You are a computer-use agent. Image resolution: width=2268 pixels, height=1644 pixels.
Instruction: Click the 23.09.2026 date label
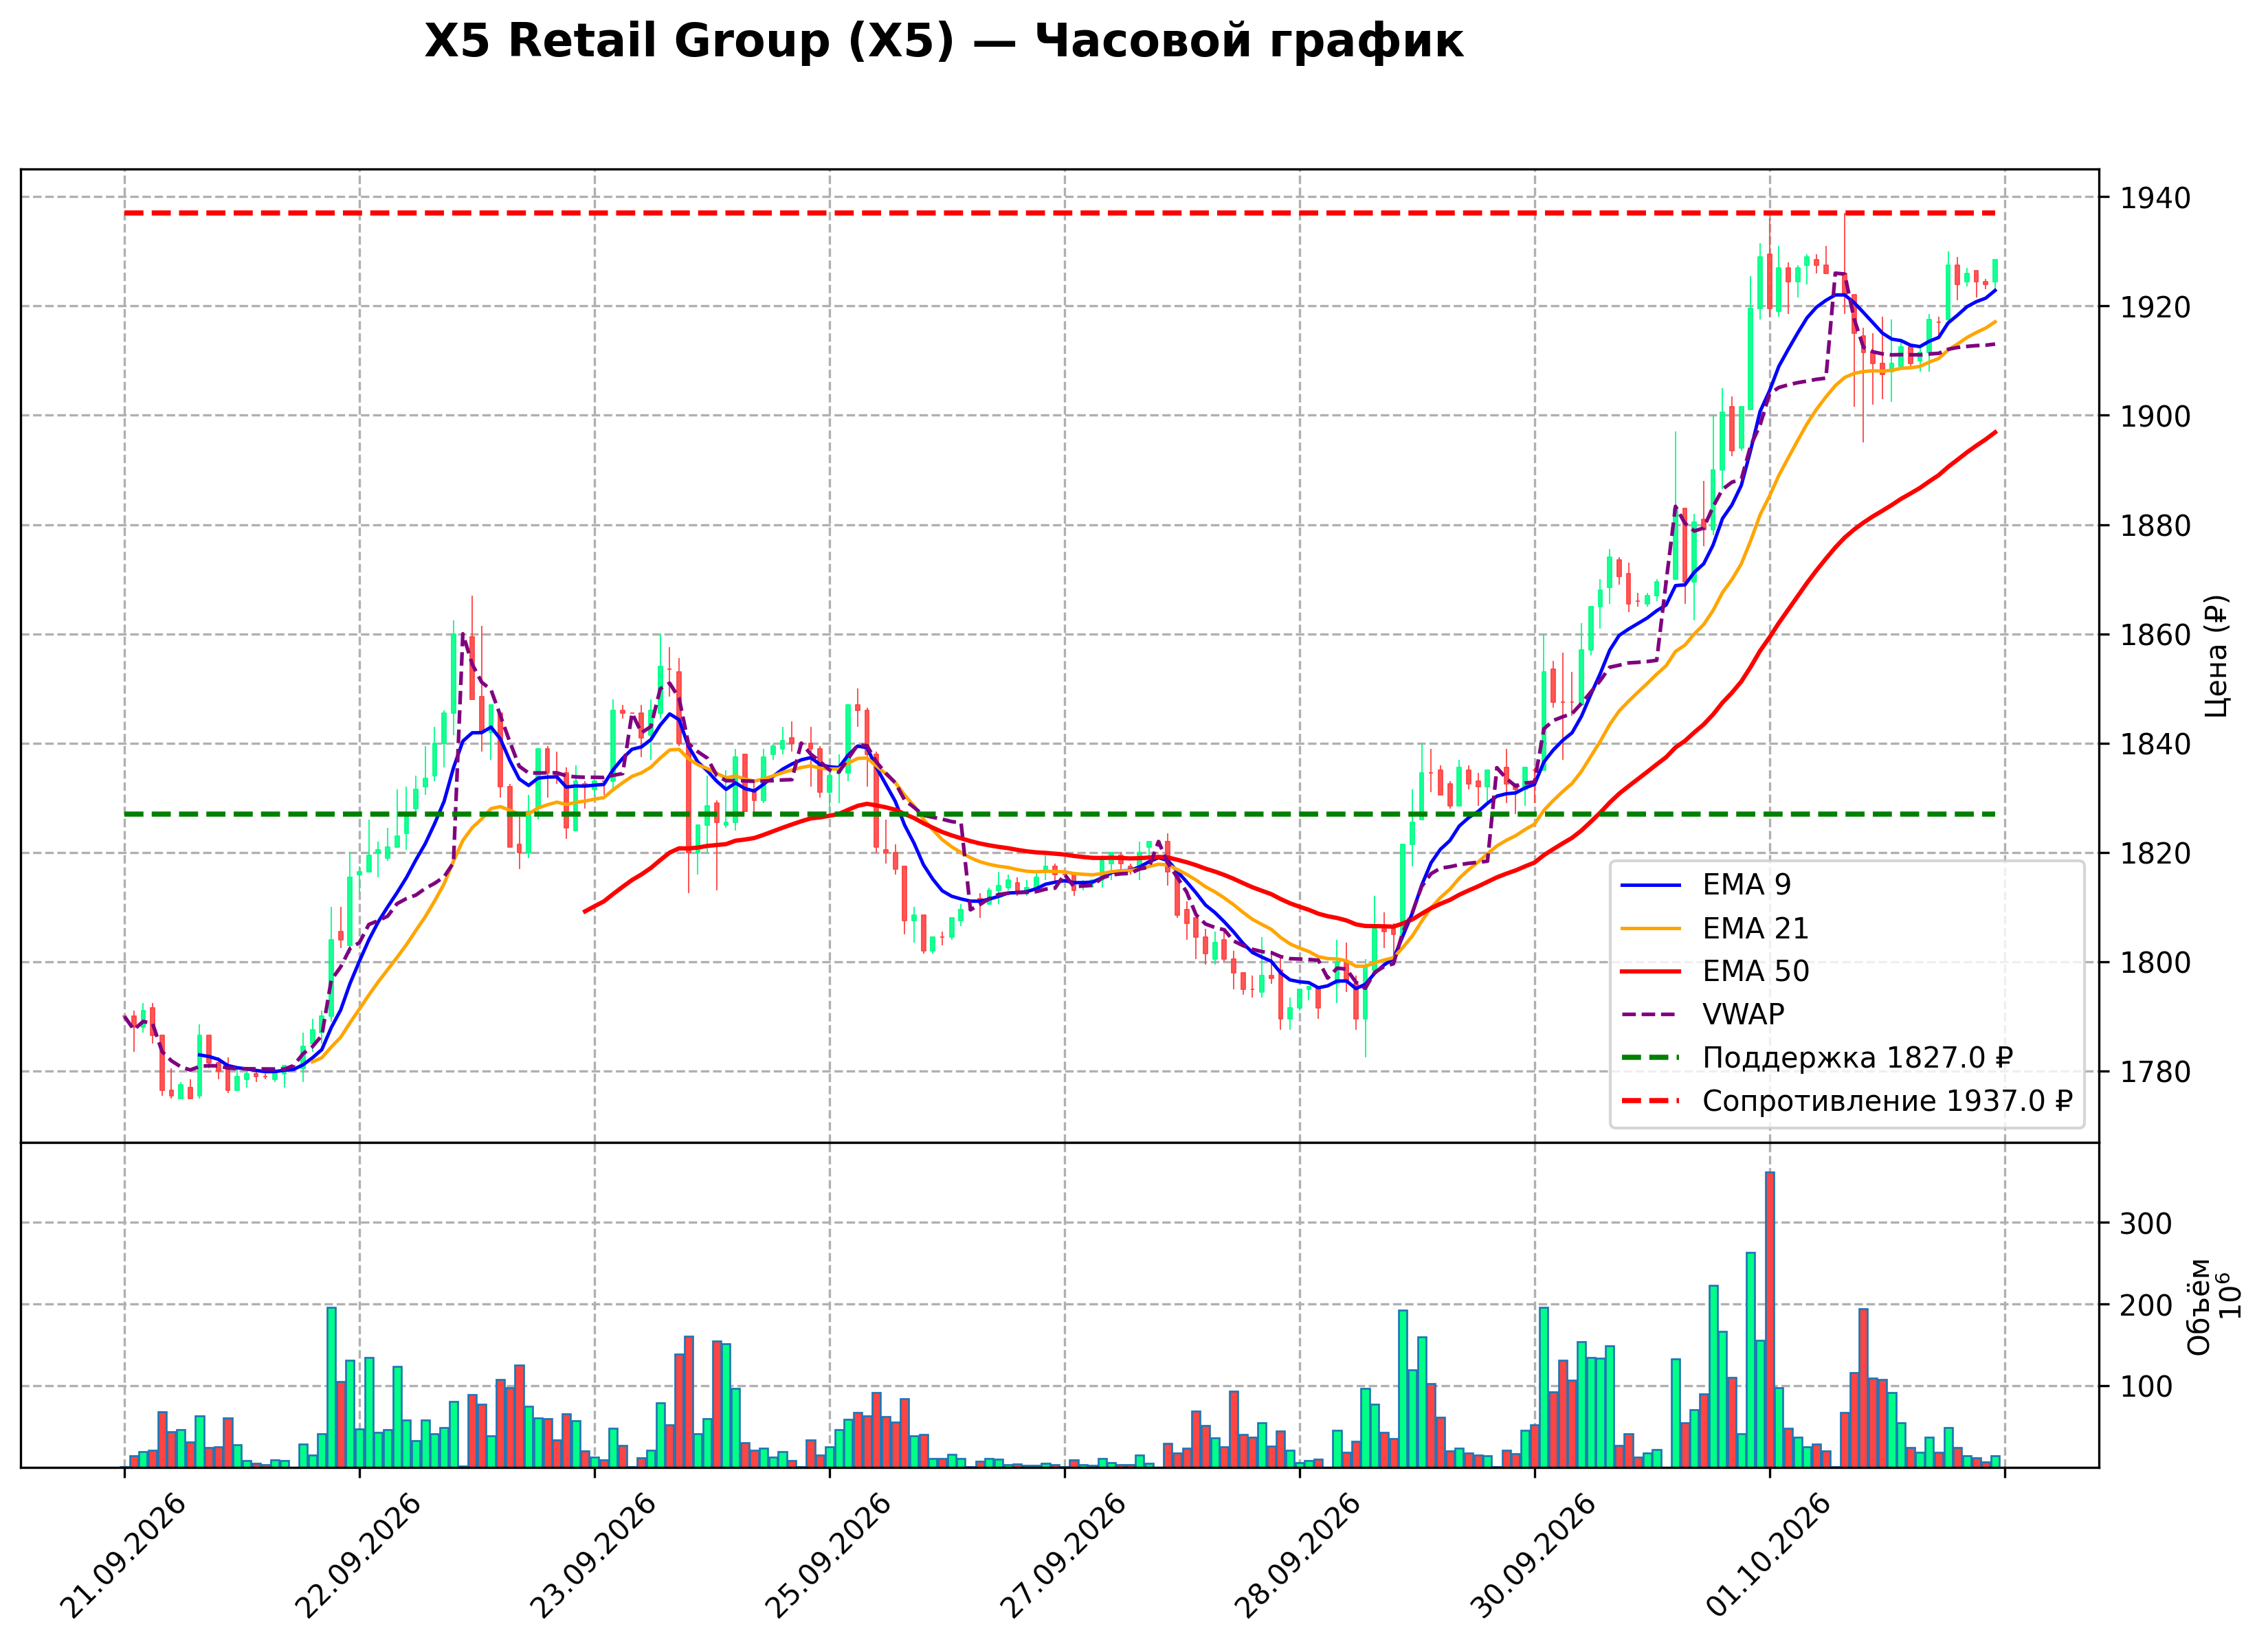593,1556
